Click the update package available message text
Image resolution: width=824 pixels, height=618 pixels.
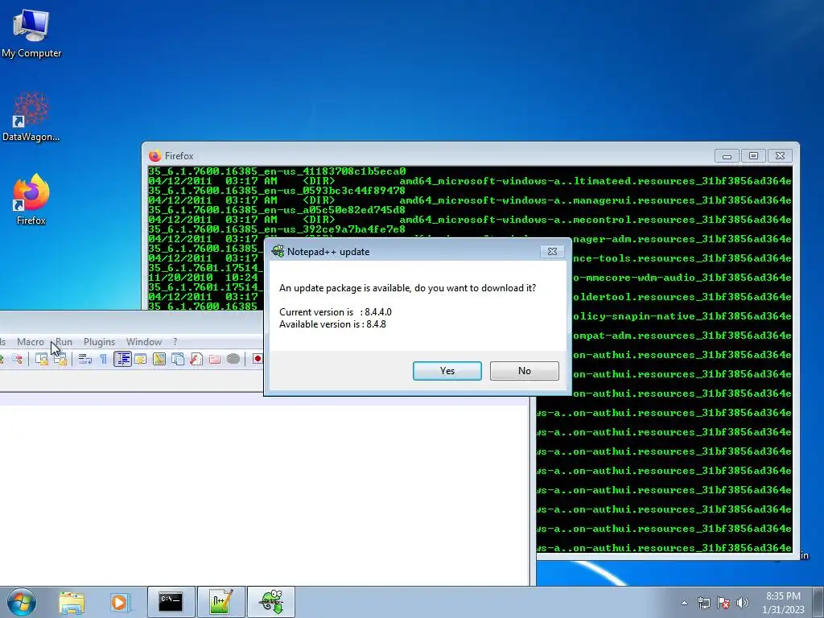(x=407, y=288)
